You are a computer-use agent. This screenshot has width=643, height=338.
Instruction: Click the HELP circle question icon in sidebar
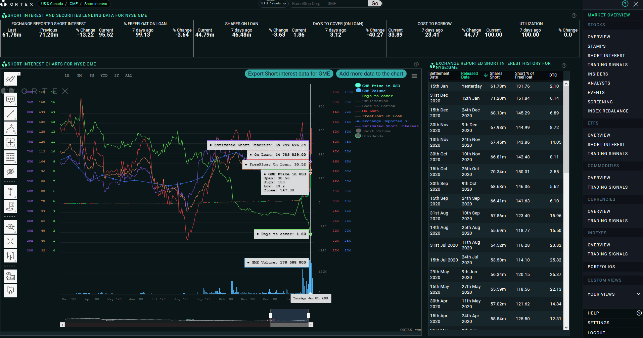click(x=639, y=313)
